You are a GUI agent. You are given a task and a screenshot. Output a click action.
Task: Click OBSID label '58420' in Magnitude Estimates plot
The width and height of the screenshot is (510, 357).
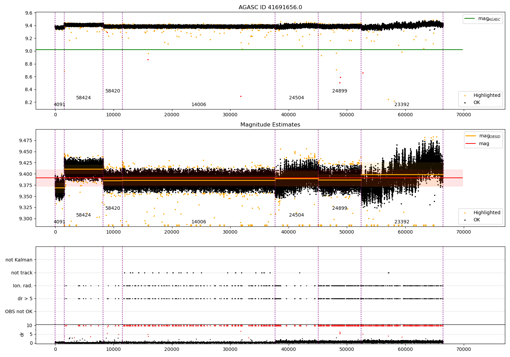click(x=113, y=208)
